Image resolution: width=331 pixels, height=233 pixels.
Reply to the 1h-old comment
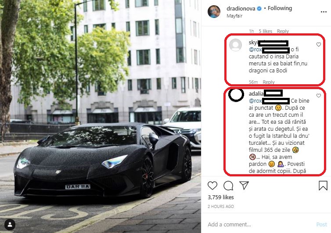coord(283,31)
